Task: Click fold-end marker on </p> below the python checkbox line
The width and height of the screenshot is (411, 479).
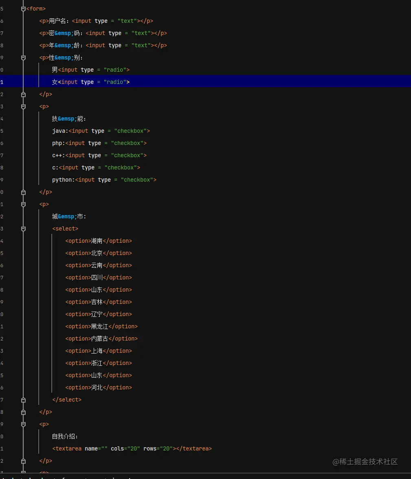Action: (23, 192)
